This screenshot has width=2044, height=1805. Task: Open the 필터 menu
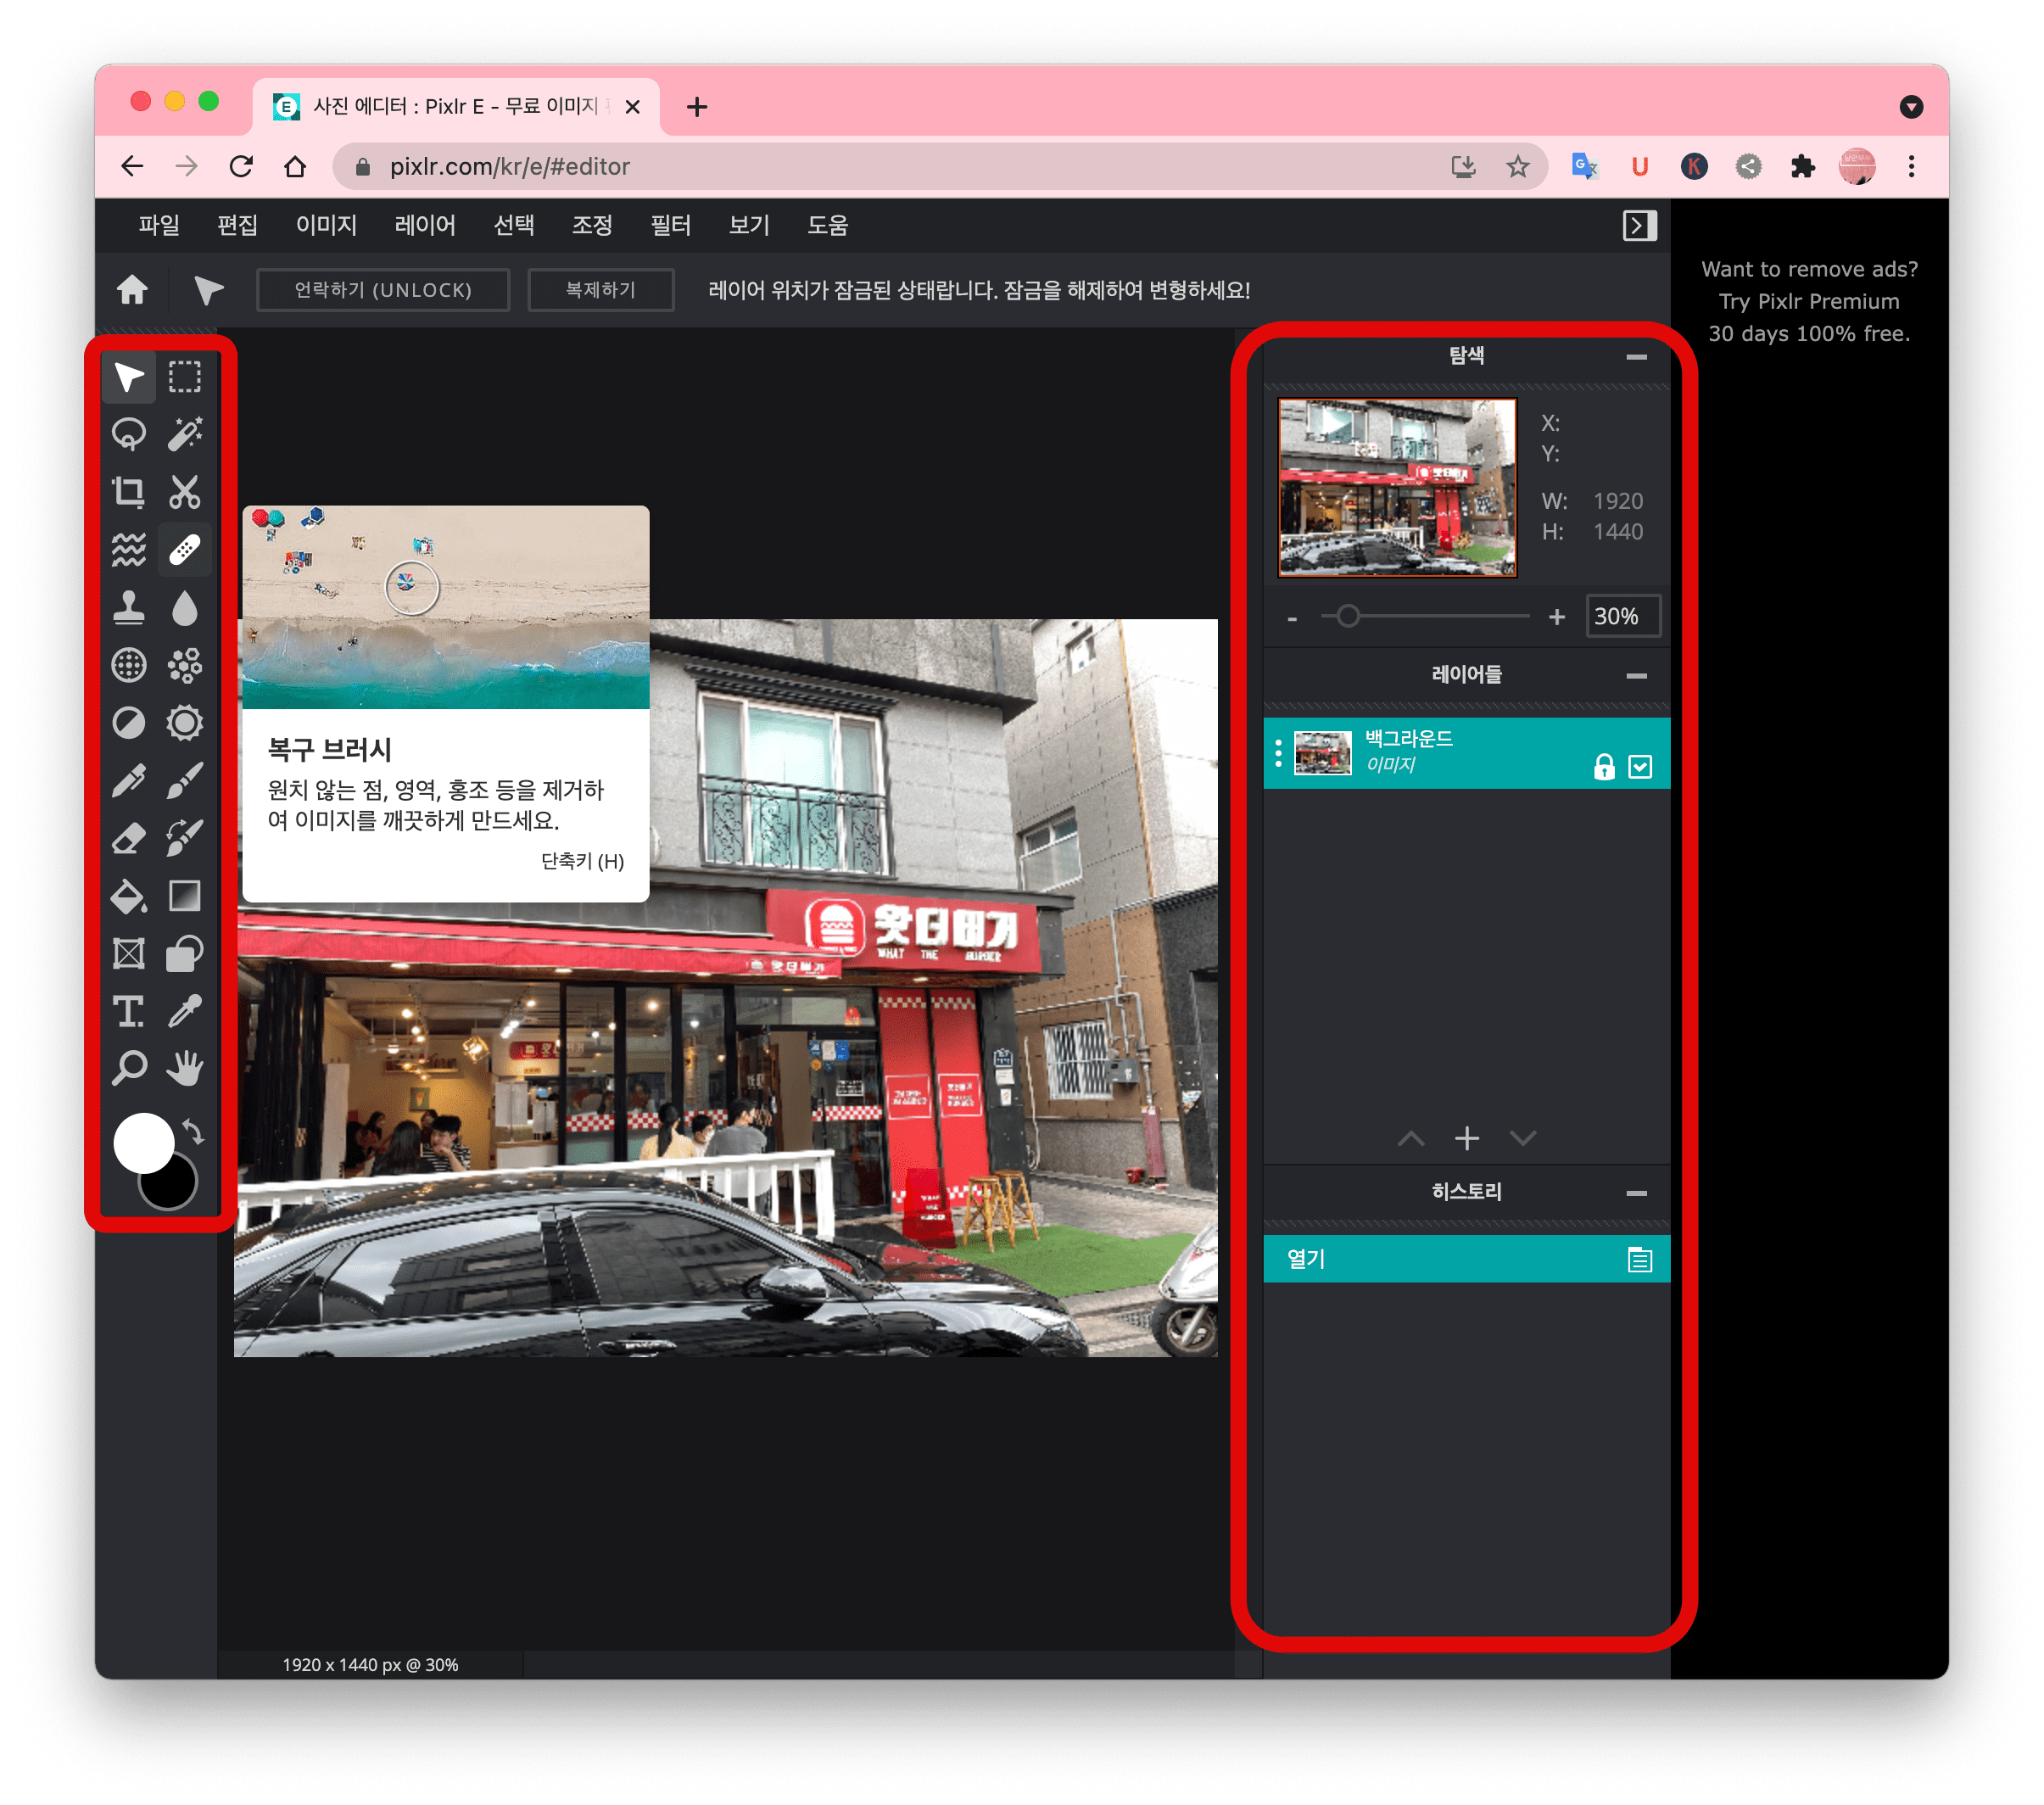click(670, 225)
